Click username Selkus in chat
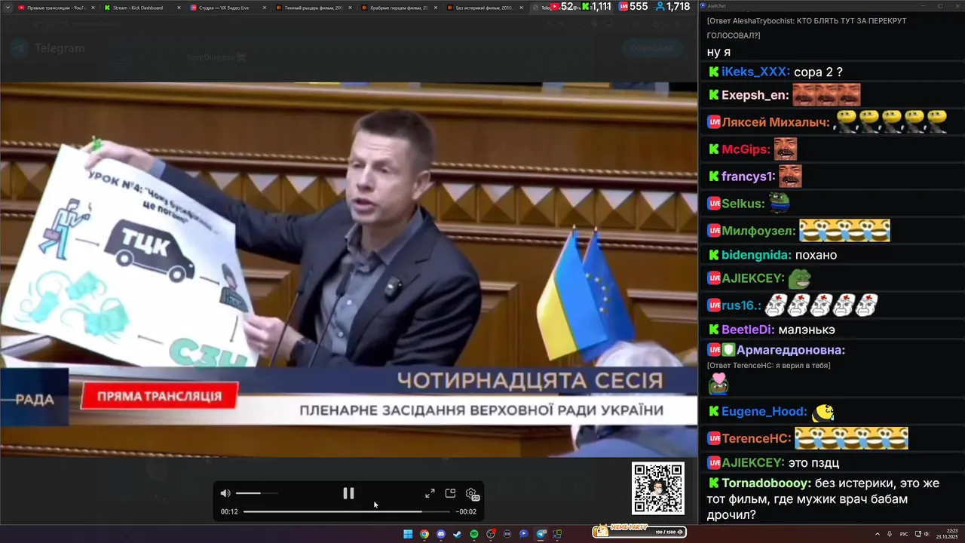 (x=743, y=204)
